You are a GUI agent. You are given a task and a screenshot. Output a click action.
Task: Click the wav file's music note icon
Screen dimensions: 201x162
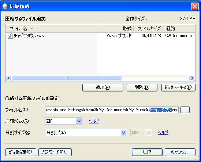10,36
